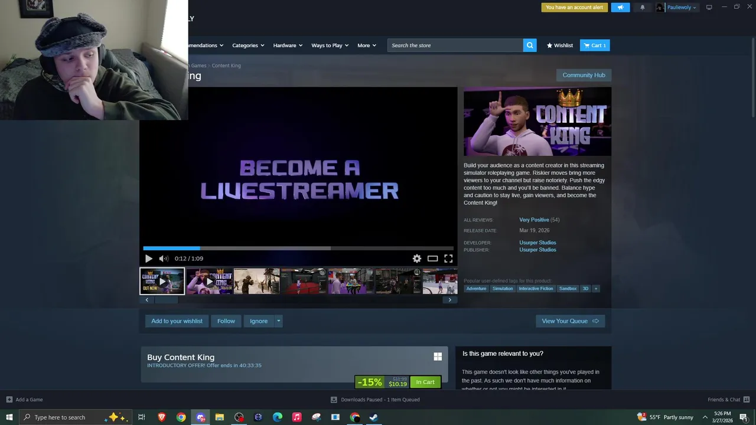Open the Ignore options dropdown arrow
756x425 pixels.
coord(278,321)
